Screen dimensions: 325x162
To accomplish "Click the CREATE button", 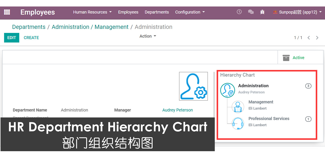I will [x=31, y=38].
